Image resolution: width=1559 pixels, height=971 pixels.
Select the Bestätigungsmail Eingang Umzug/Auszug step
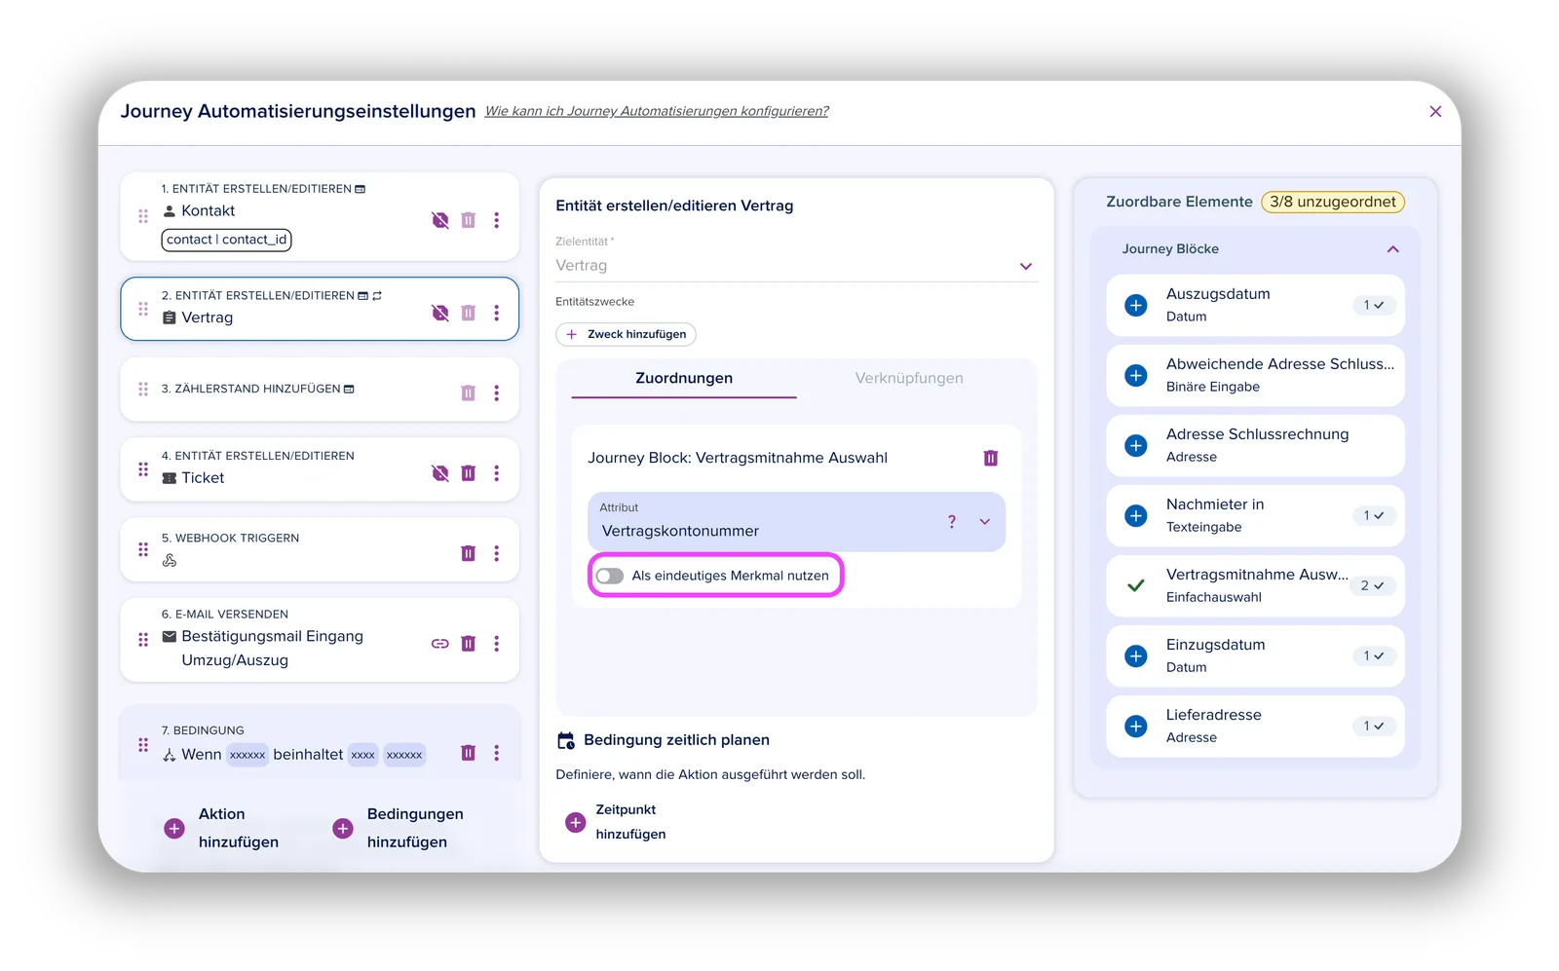(x=320, y=640)
